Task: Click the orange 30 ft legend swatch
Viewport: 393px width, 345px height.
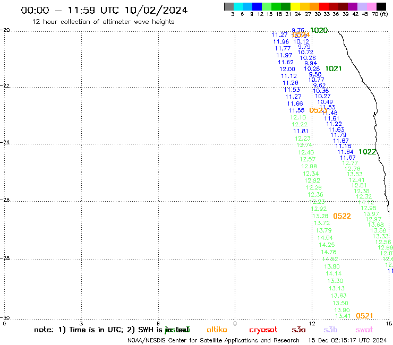Action: (314, 6)
